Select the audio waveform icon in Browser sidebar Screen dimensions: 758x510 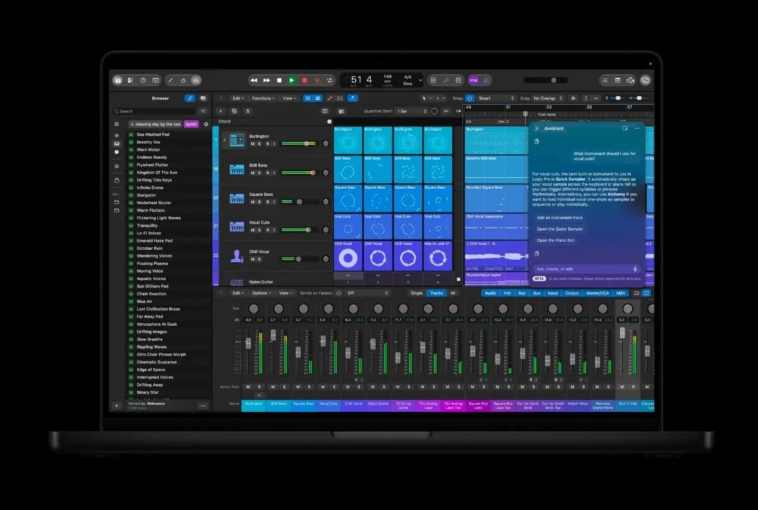117,135
